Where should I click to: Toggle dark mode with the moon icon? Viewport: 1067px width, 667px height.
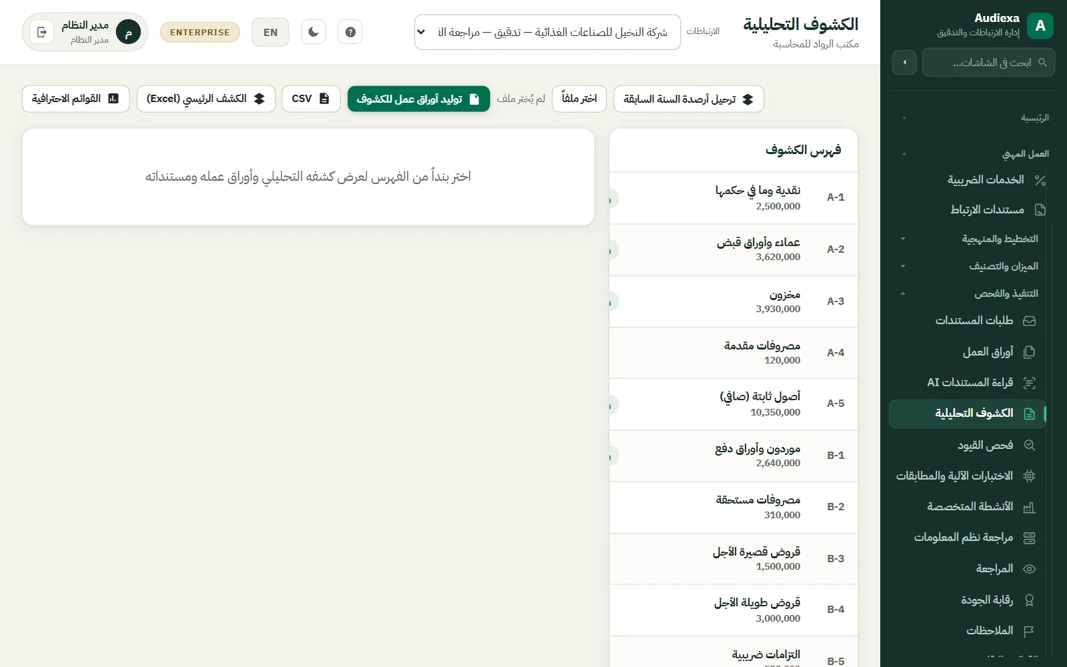[x=313, y=32]
